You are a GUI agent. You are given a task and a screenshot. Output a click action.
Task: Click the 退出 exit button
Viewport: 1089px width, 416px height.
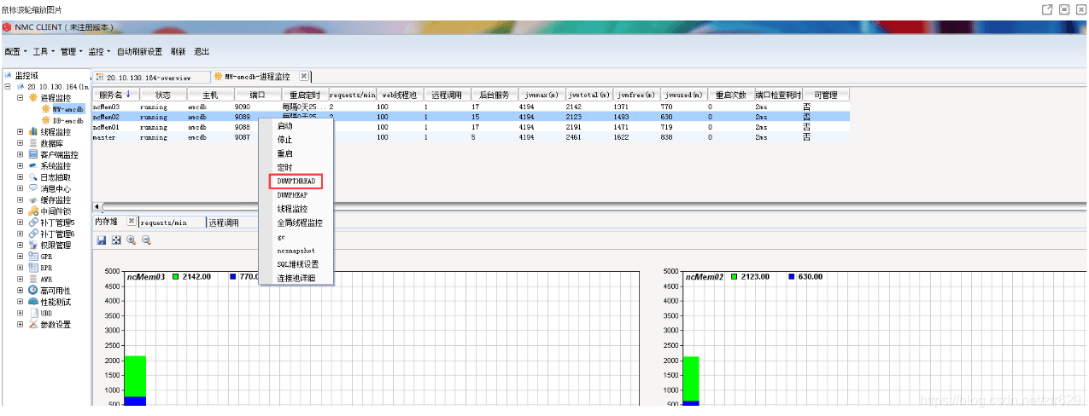tap(202, 52)
